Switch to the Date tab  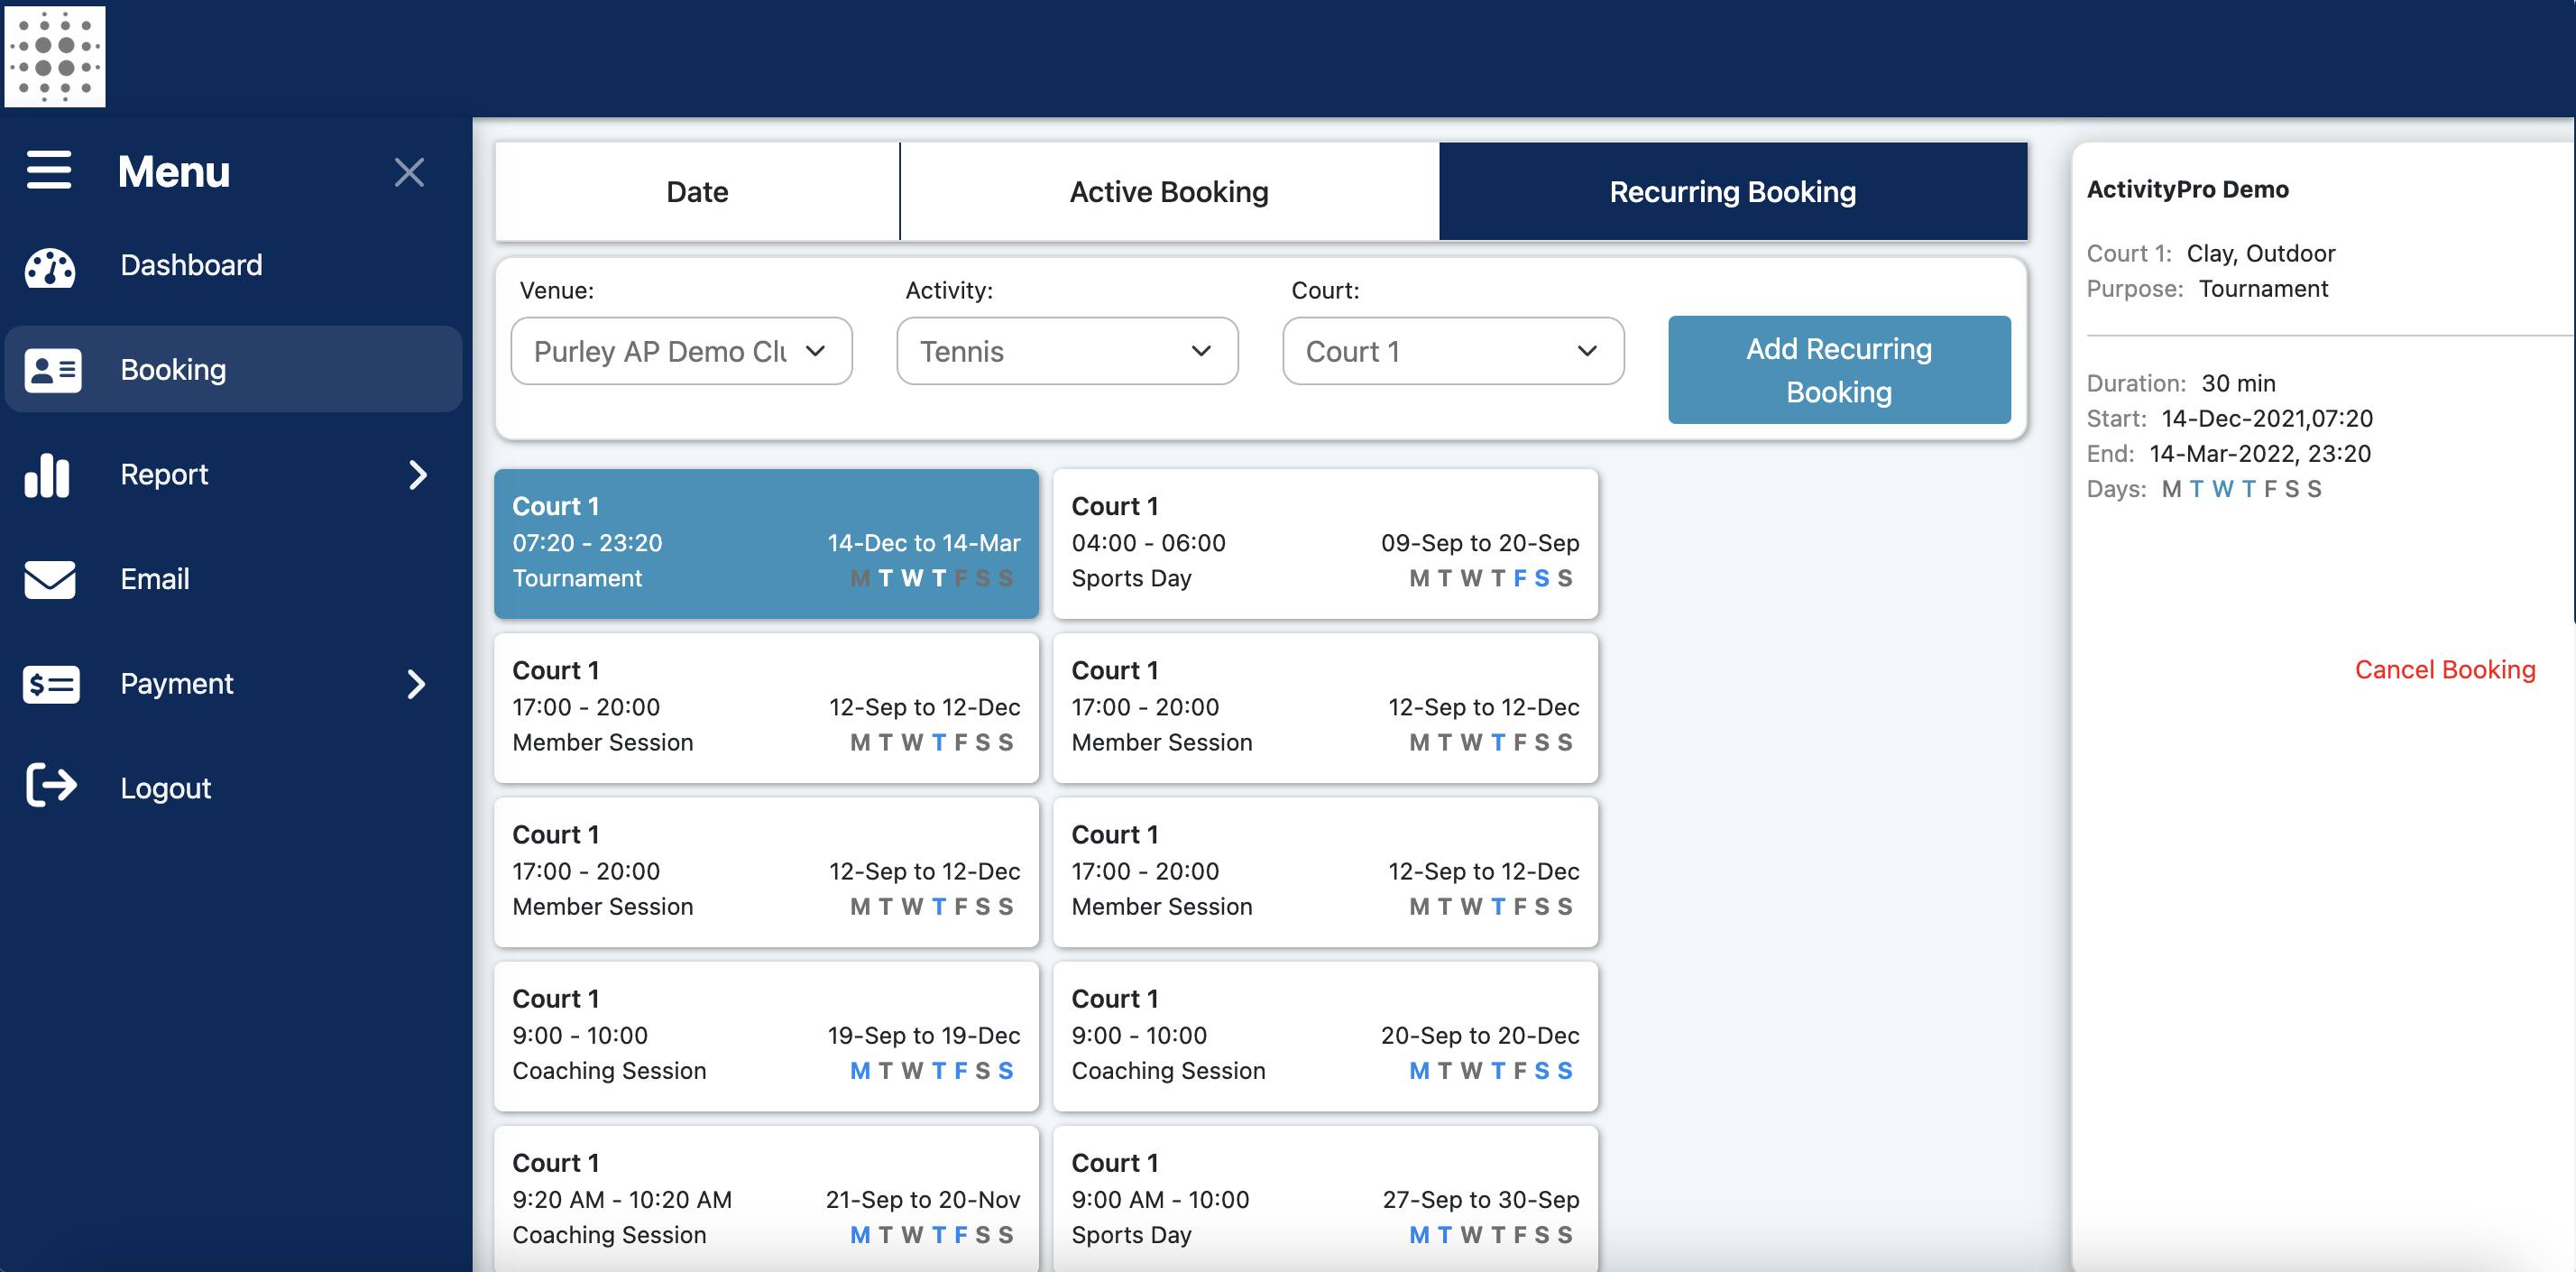697,191
